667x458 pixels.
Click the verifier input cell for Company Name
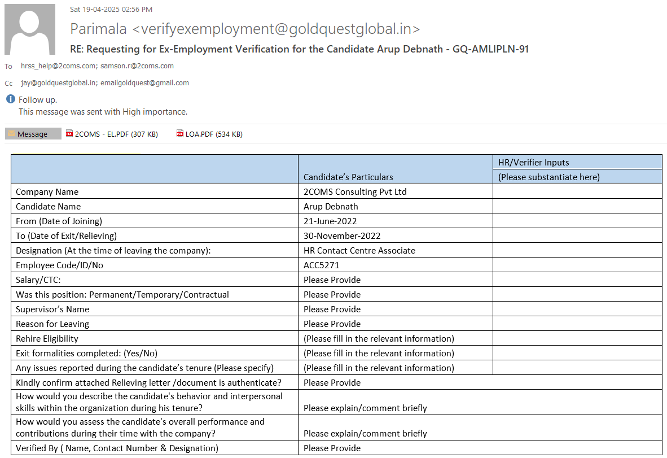[x=577, y=191]
